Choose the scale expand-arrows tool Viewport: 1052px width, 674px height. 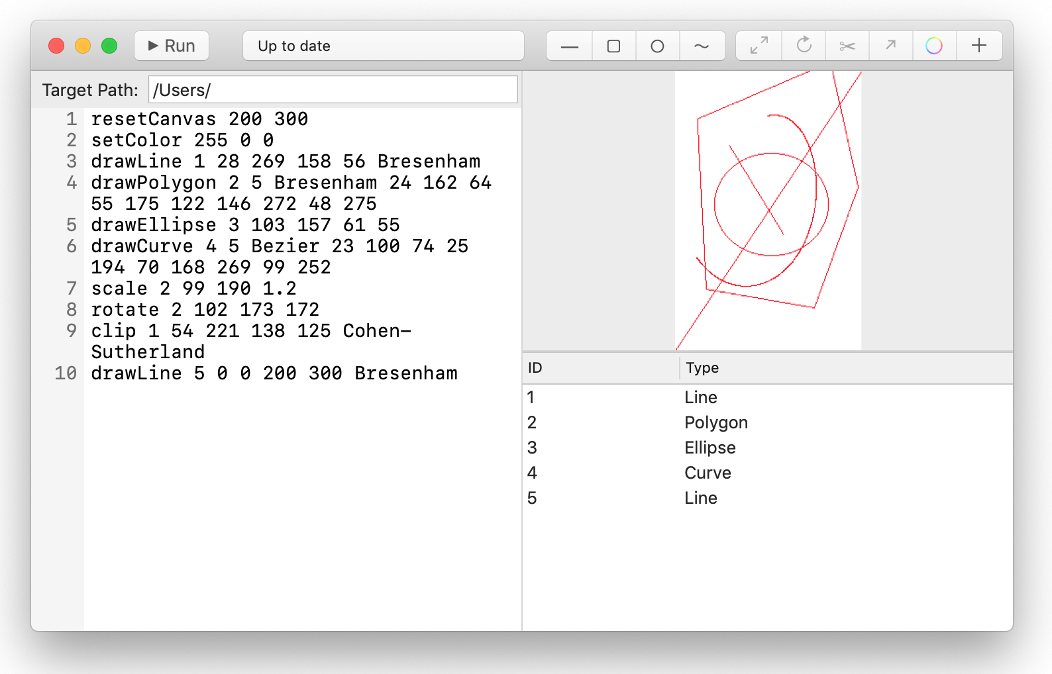tap(759, 46)
